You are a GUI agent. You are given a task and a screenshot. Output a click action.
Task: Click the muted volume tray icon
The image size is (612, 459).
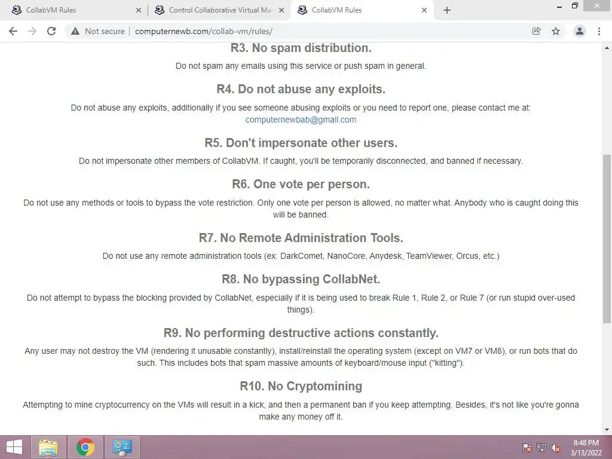(556, 447)
